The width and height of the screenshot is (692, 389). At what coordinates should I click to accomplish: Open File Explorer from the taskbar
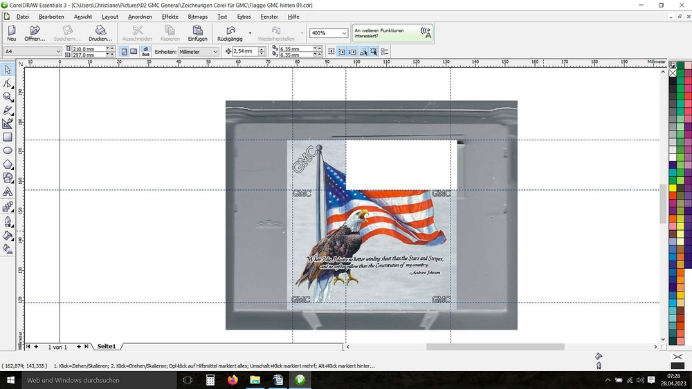click(x=255, y=380)
